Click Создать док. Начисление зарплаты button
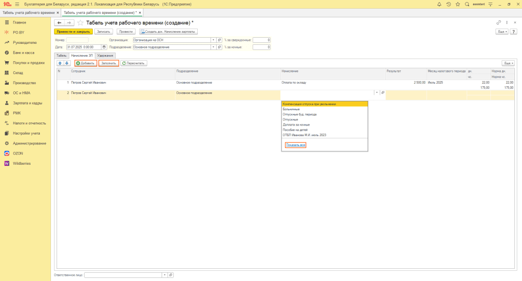522x281 pixels. pos(168,32)
